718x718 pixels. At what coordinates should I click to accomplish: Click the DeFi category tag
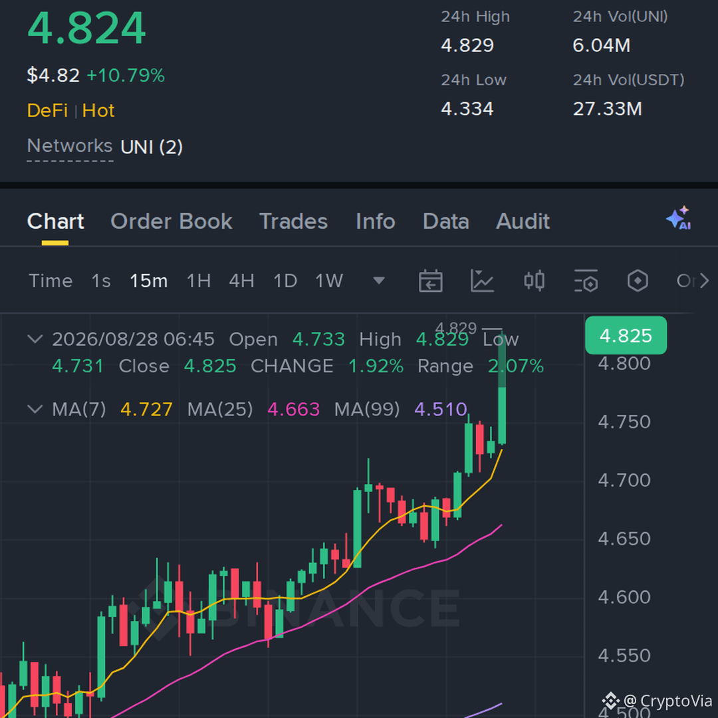click(x=47, y=111)
